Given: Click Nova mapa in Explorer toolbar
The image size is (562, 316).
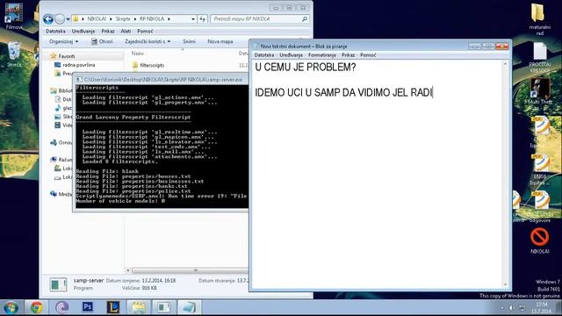Looking at the screenshot, I should coord(220,41).
